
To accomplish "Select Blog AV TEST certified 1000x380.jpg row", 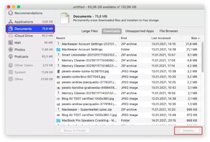I will point(128,99).
